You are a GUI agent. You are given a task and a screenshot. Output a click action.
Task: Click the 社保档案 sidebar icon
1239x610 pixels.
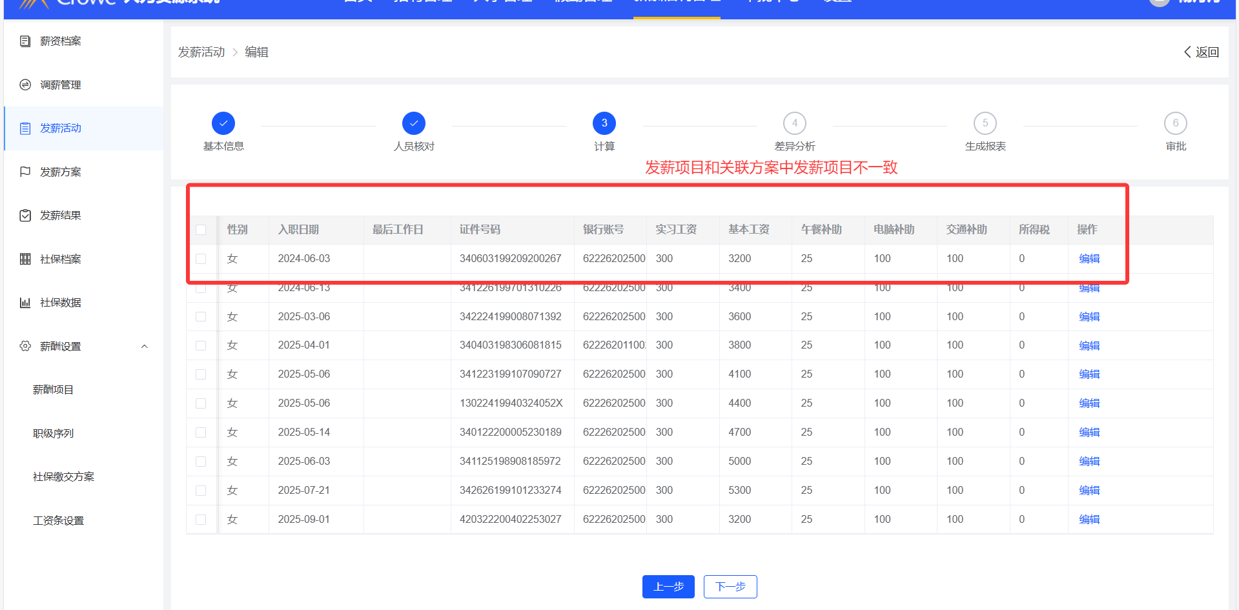point(25,259)
